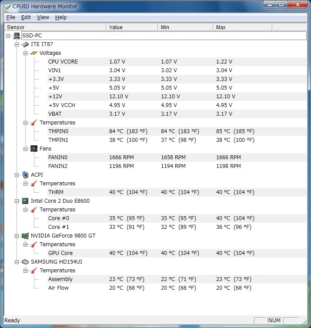
Task: Open the View menu
Action: pyautogui.click(x=43, y=17)
